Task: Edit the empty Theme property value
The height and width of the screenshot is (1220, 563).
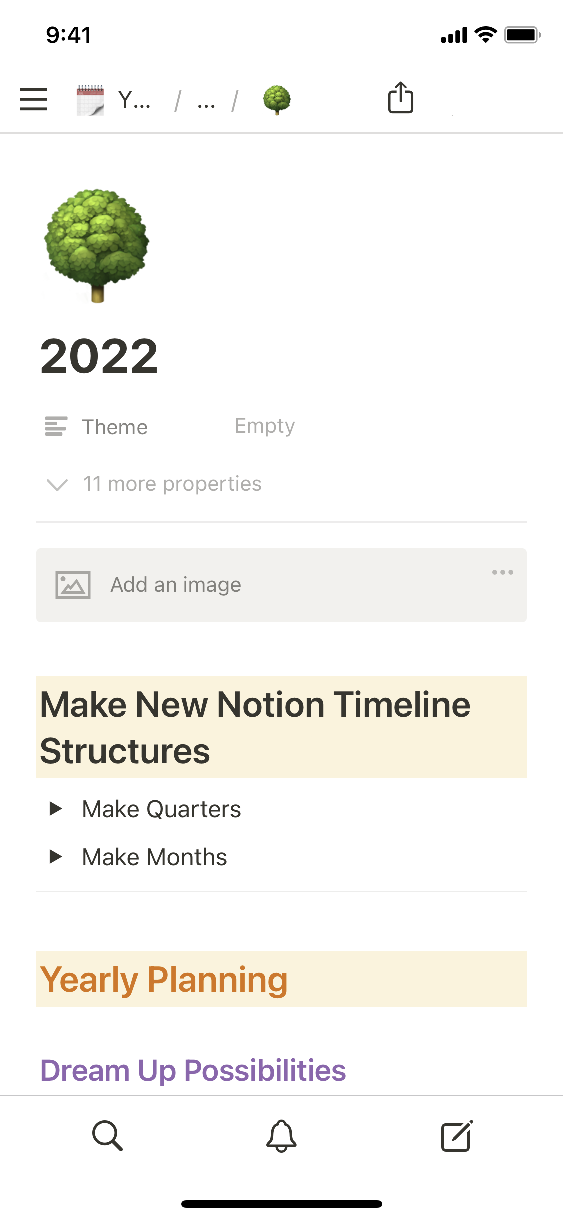Action: pyautogui.click(x=265, y=426)
